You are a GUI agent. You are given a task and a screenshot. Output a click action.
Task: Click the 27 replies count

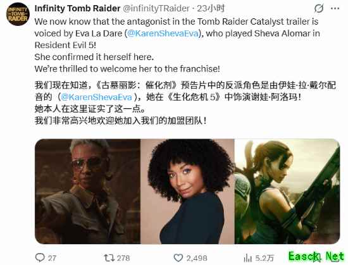(52, 258)
